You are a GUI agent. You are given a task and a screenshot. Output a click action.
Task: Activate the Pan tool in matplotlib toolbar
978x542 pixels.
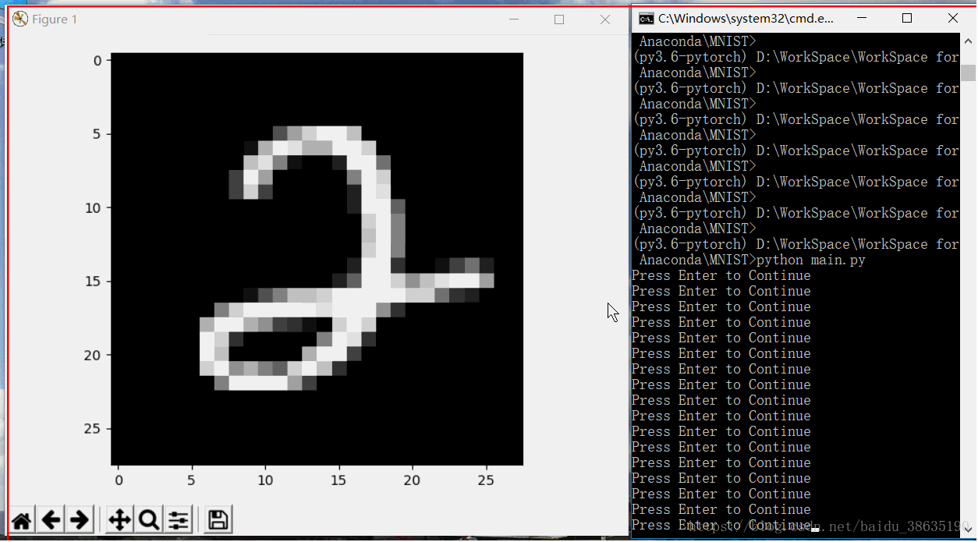[x=119, y=519]
